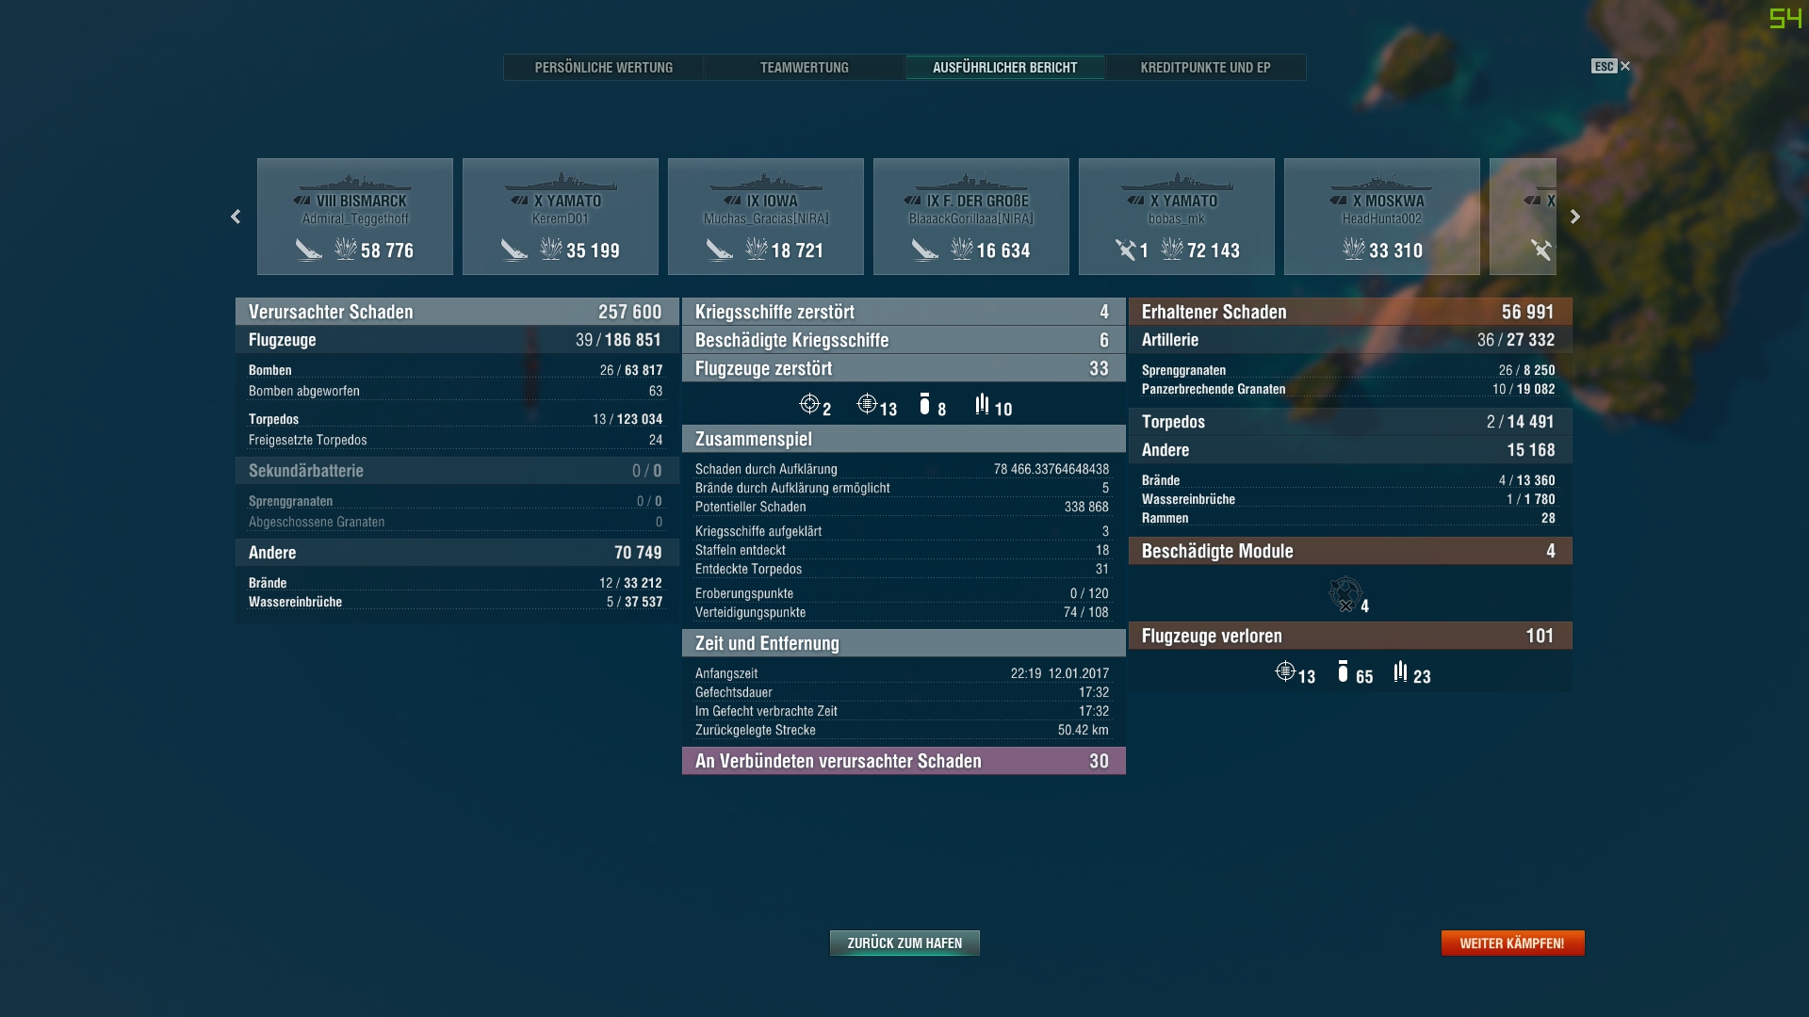Select KeremD01's X Yamato ship card
This screenshot has height=1017, width=1809.
(560, 217)
